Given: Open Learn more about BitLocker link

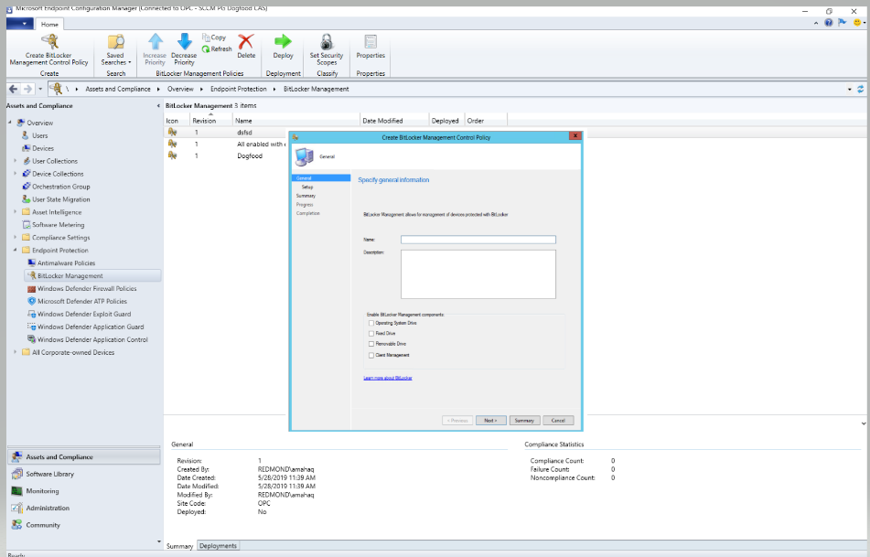Looking at the screenshot, I should click(x=388, y=378).
